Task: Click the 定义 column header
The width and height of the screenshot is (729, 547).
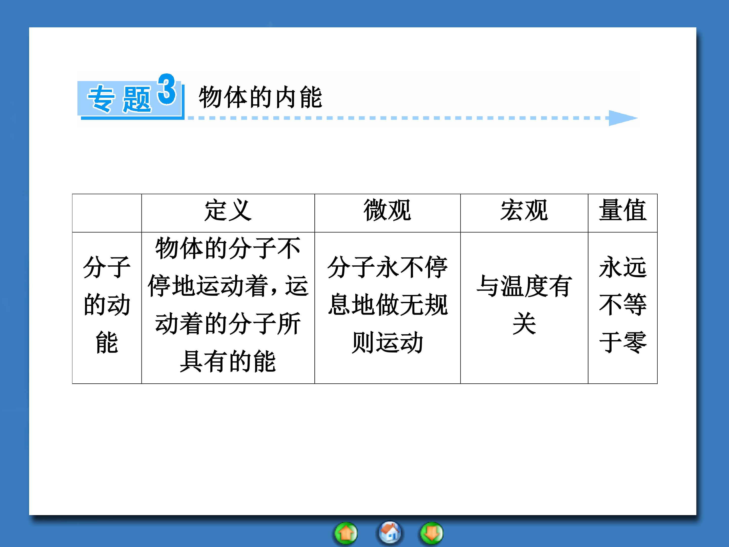Action: 228,213
